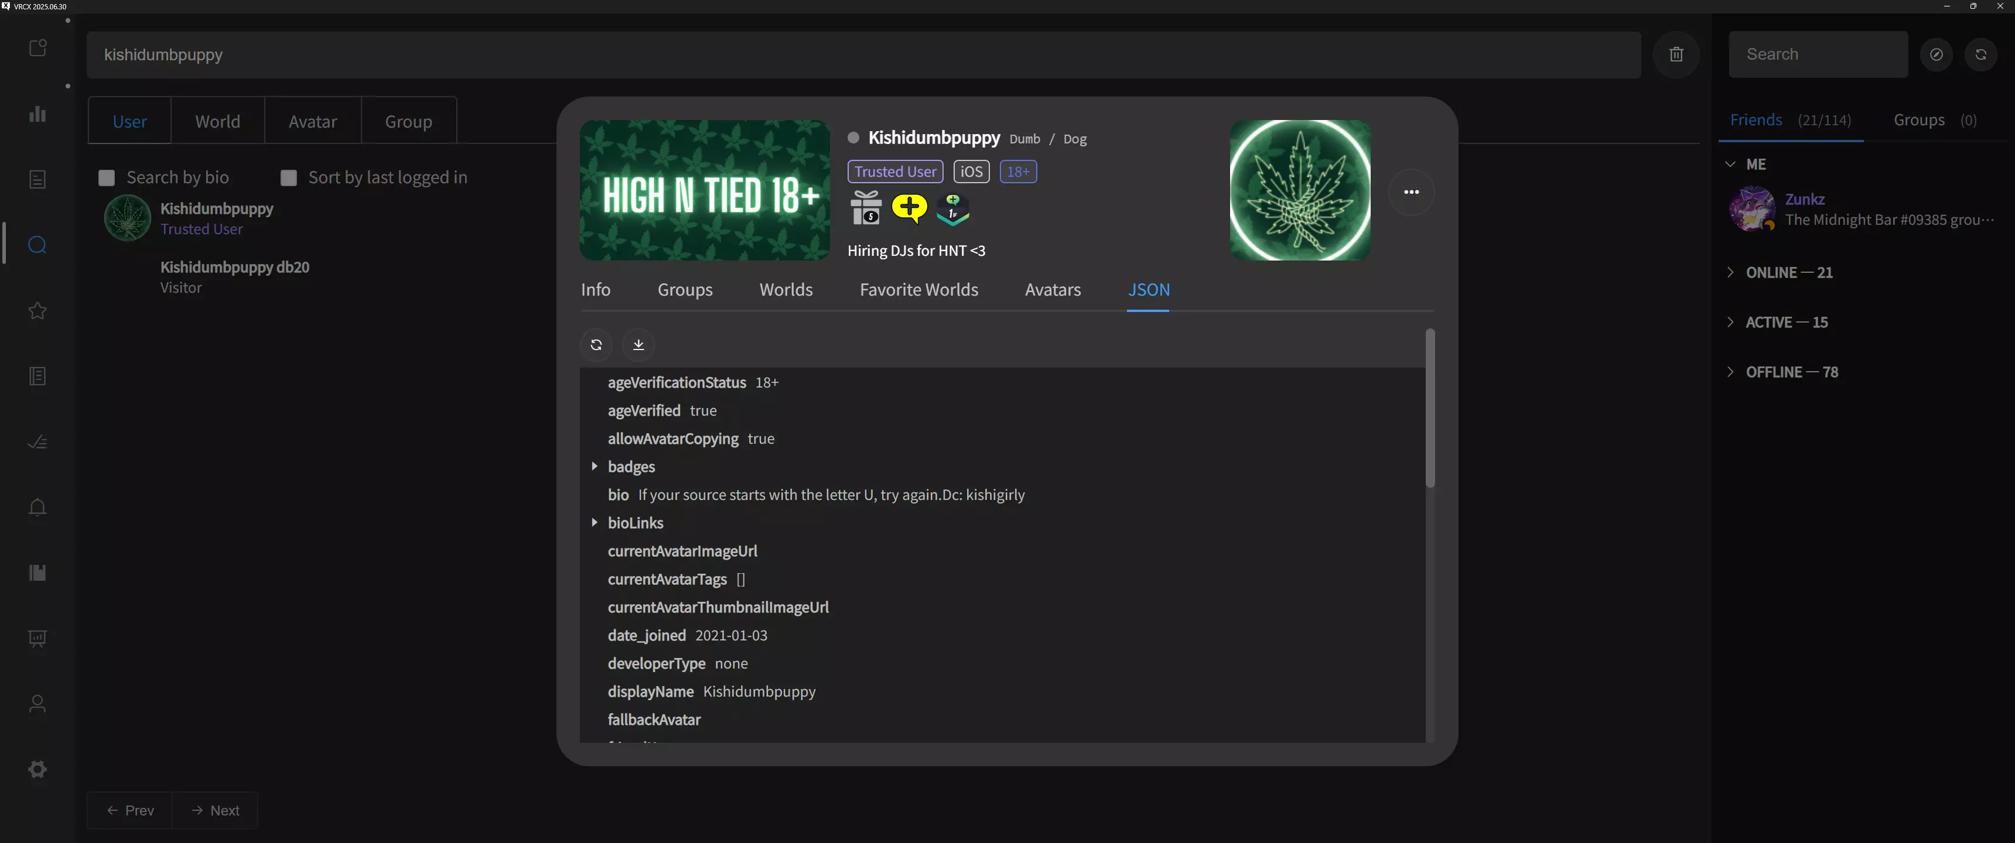
Task: Open the HIGH N TIED 18+ banner image
Action: tap(704, 191)
